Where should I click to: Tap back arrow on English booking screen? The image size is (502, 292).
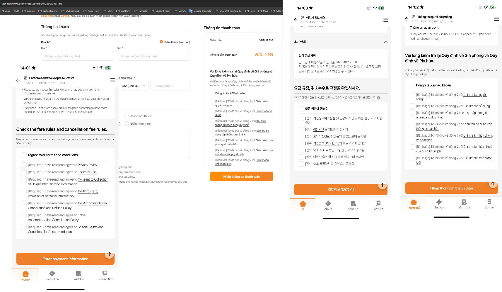point(18,80)
